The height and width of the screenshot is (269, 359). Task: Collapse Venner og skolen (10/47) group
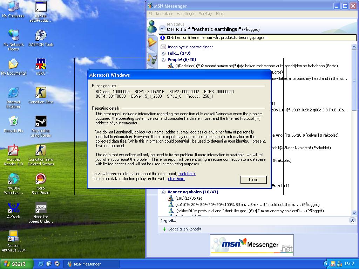coord(163,192)
